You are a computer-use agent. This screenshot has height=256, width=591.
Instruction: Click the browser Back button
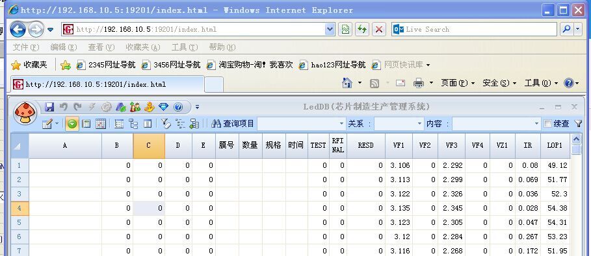pos(18,29)
